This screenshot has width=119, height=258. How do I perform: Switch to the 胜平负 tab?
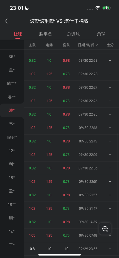click(x=46, y=34)
